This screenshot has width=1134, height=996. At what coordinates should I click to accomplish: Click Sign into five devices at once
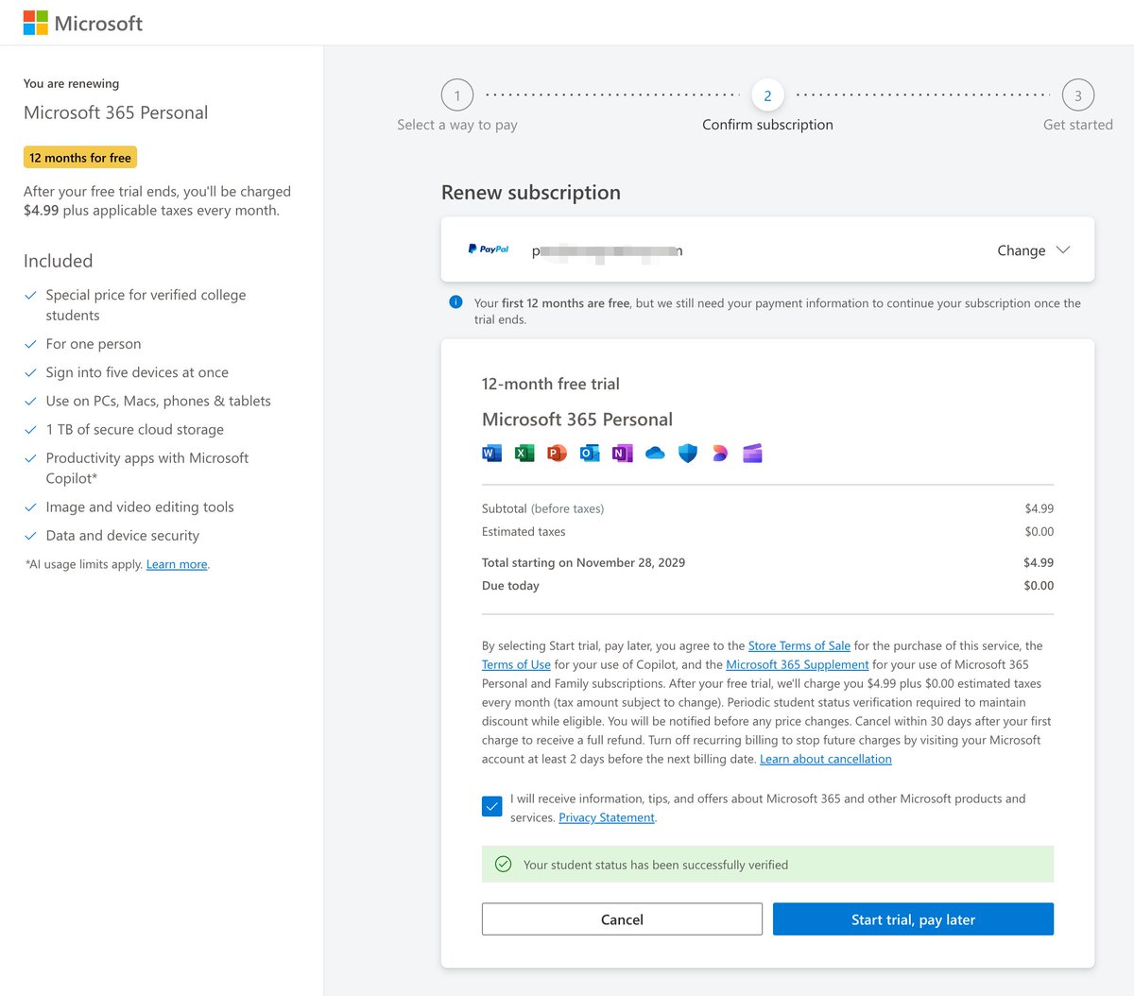click(x=137, y=372)
